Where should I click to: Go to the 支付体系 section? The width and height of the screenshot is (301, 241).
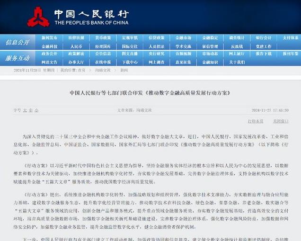(291, 38)
